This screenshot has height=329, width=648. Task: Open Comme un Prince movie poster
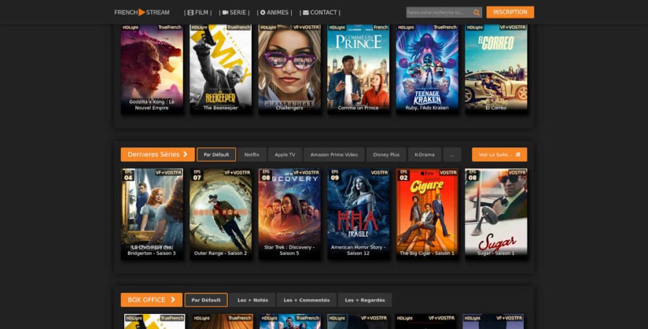(358, 70)
